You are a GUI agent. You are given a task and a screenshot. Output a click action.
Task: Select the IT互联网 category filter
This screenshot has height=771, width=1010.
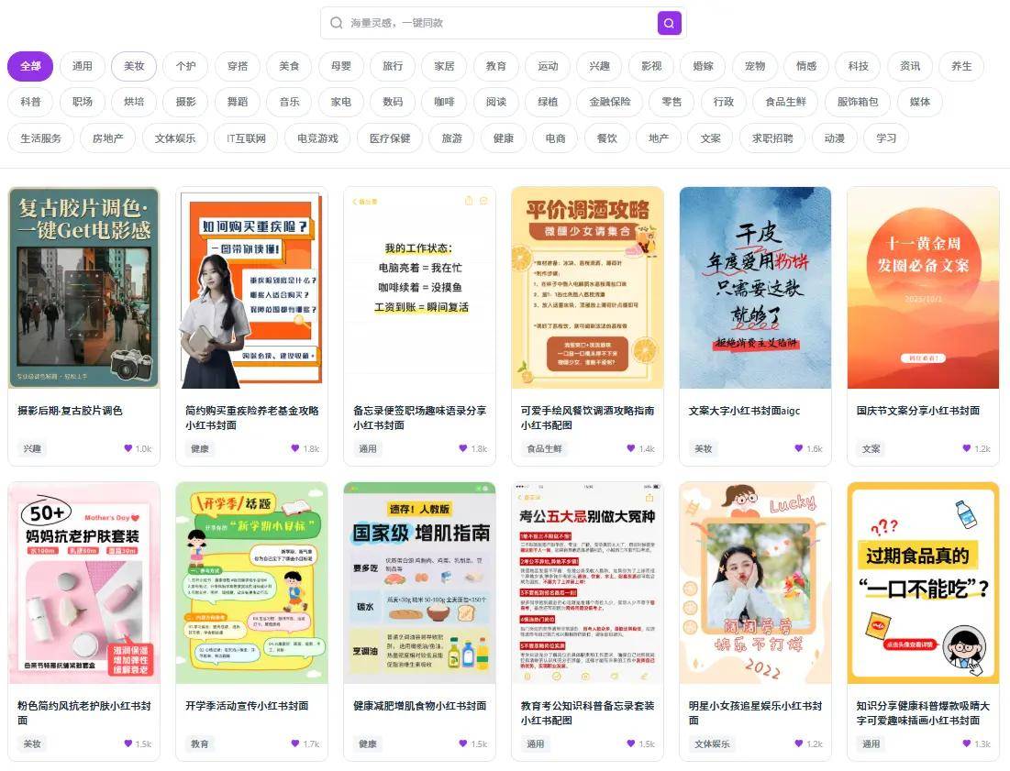tap(246, 138)
